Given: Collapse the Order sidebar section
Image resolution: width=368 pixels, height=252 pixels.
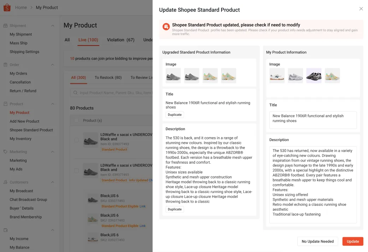Looking at the screenshot, I should 53,65.
